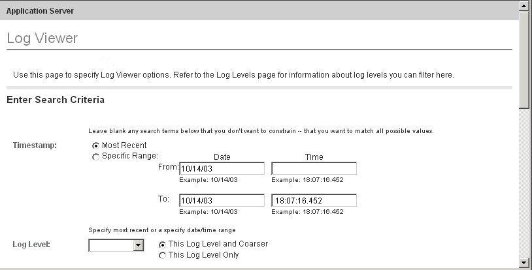Click the empty Log Level combo box
The width and height of the screenshot is (532, 270).
tap(110, 245)
